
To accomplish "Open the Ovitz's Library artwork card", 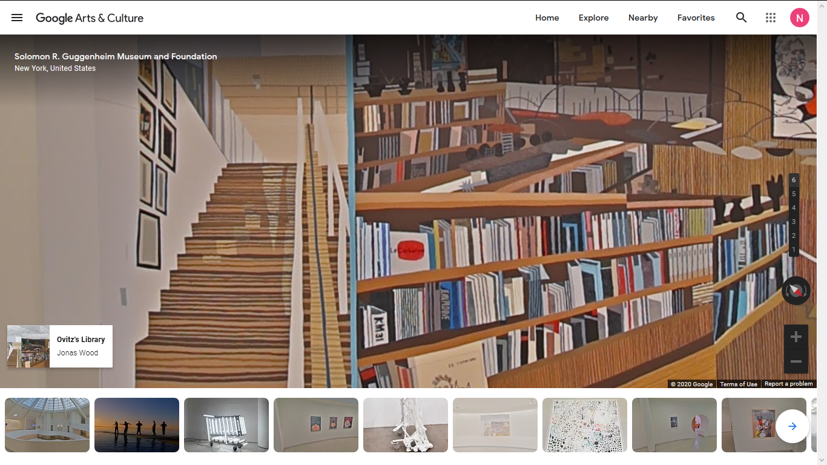I will click(x=60, y=346).
